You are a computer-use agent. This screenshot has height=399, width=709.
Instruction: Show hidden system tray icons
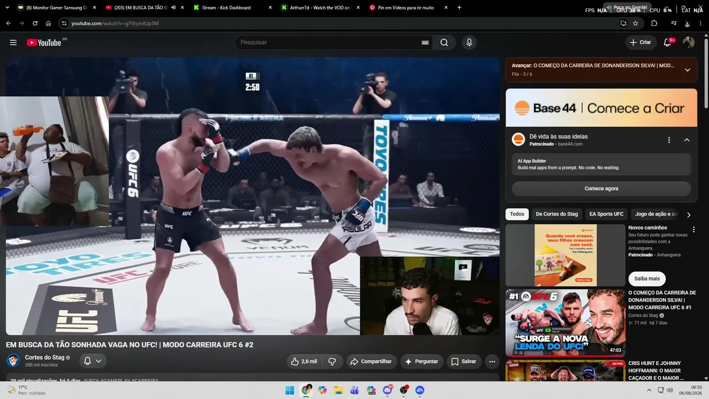[x=649, y=390]
